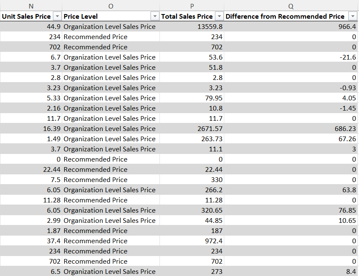359x276 pixels.
Task: Select the difference cell -0.93
Action: click(x=291, y=88)
